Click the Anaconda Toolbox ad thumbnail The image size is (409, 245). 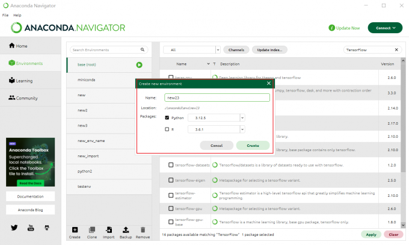[30, 162]
